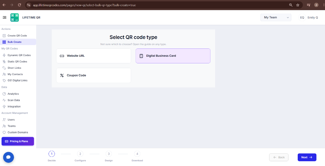Click the My Contacts people icon
The image size is (325, 166).
tap(4, 74)
